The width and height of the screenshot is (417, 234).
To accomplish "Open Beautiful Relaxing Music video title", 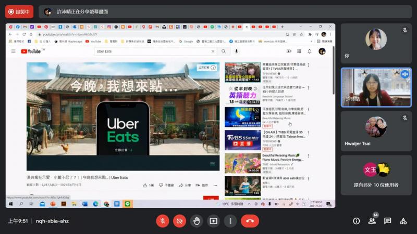I will (283, 158).
